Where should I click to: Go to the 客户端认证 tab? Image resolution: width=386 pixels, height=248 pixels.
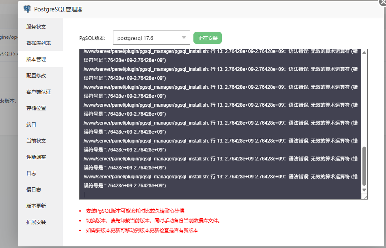(x=41, y=92)
